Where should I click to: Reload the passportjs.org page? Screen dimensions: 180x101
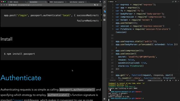[6, 5]
